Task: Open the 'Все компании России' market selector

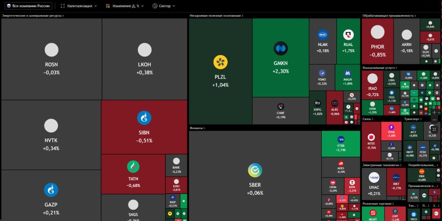Action: [x=28, y=6]
